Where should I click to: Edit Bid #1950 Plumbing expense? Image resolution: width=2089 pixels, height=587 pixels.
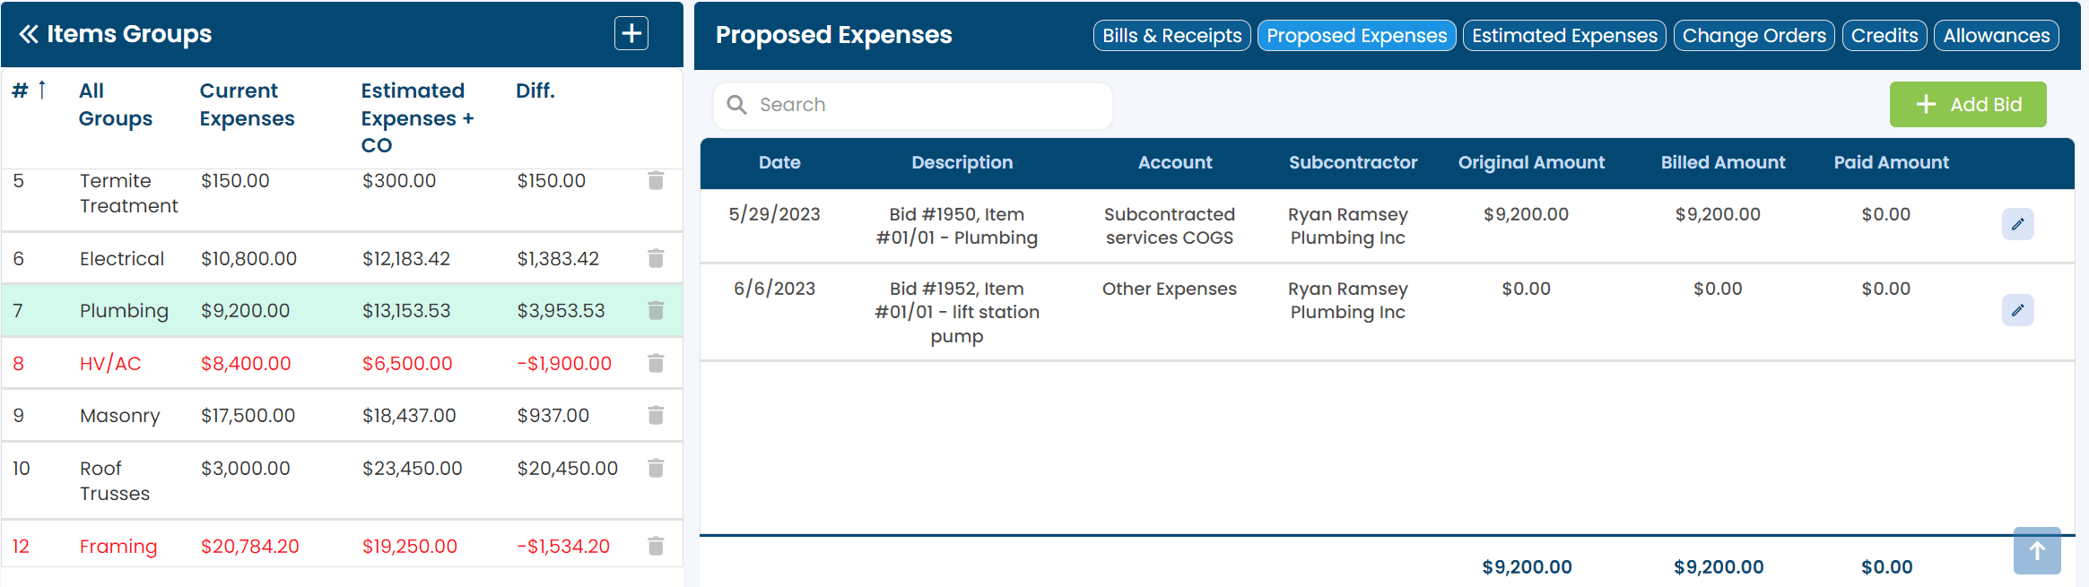click(2017, 224)
